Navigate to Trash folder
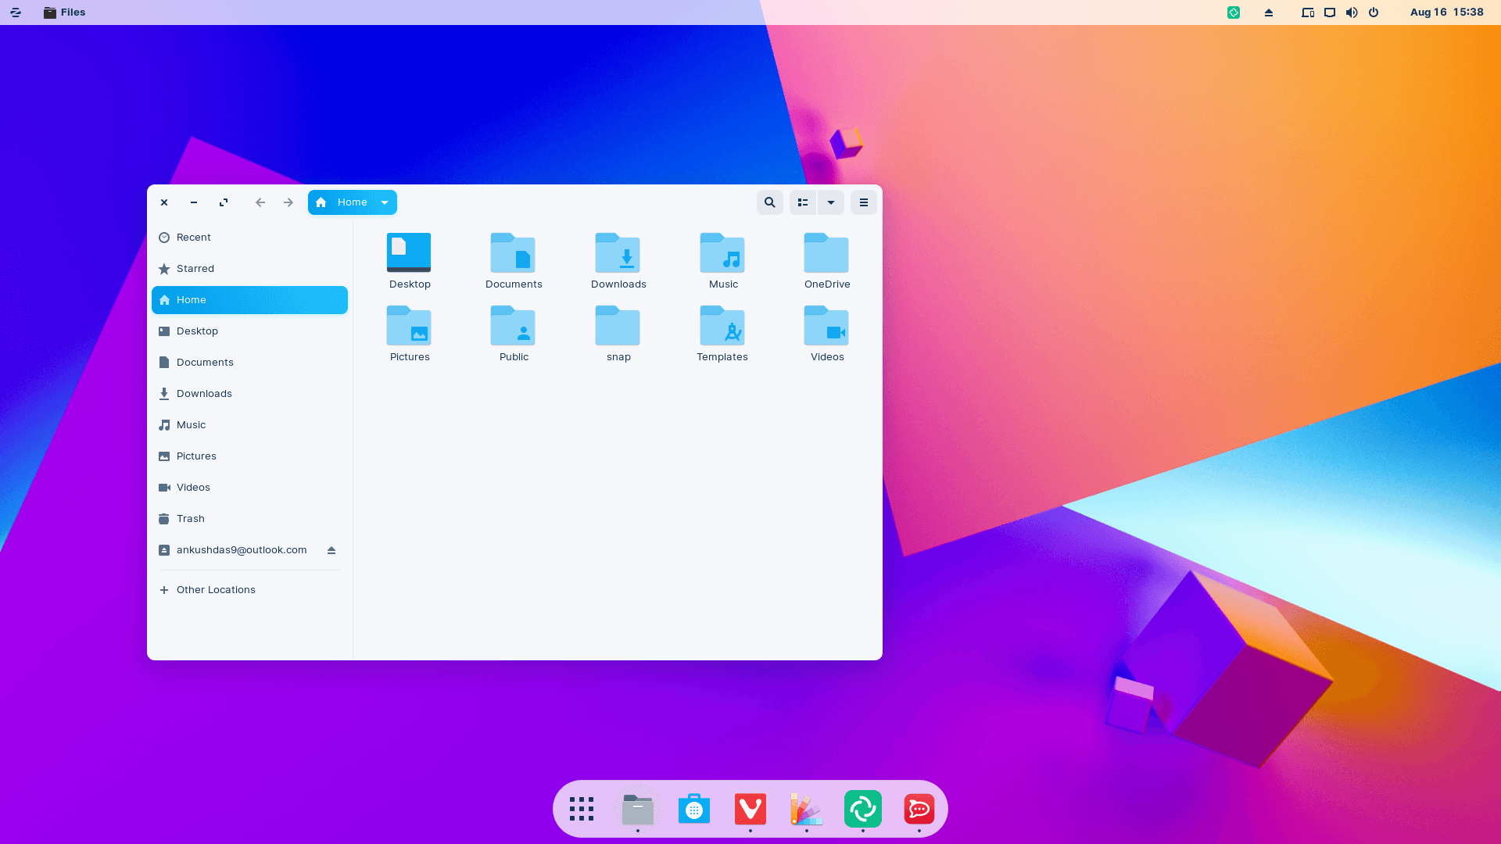Viewport: 1501px width, 844px height. [190, 517]
